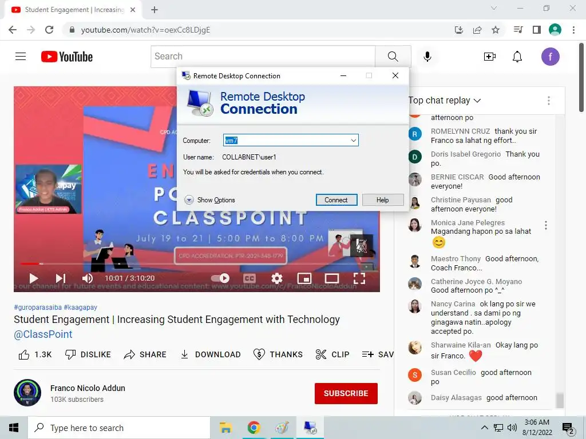
Task: Click the YouTube search magnifier button
Action: [393, 57]
